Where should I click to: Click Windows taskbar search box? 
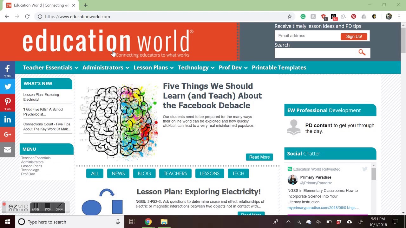[x=70, y=222]
